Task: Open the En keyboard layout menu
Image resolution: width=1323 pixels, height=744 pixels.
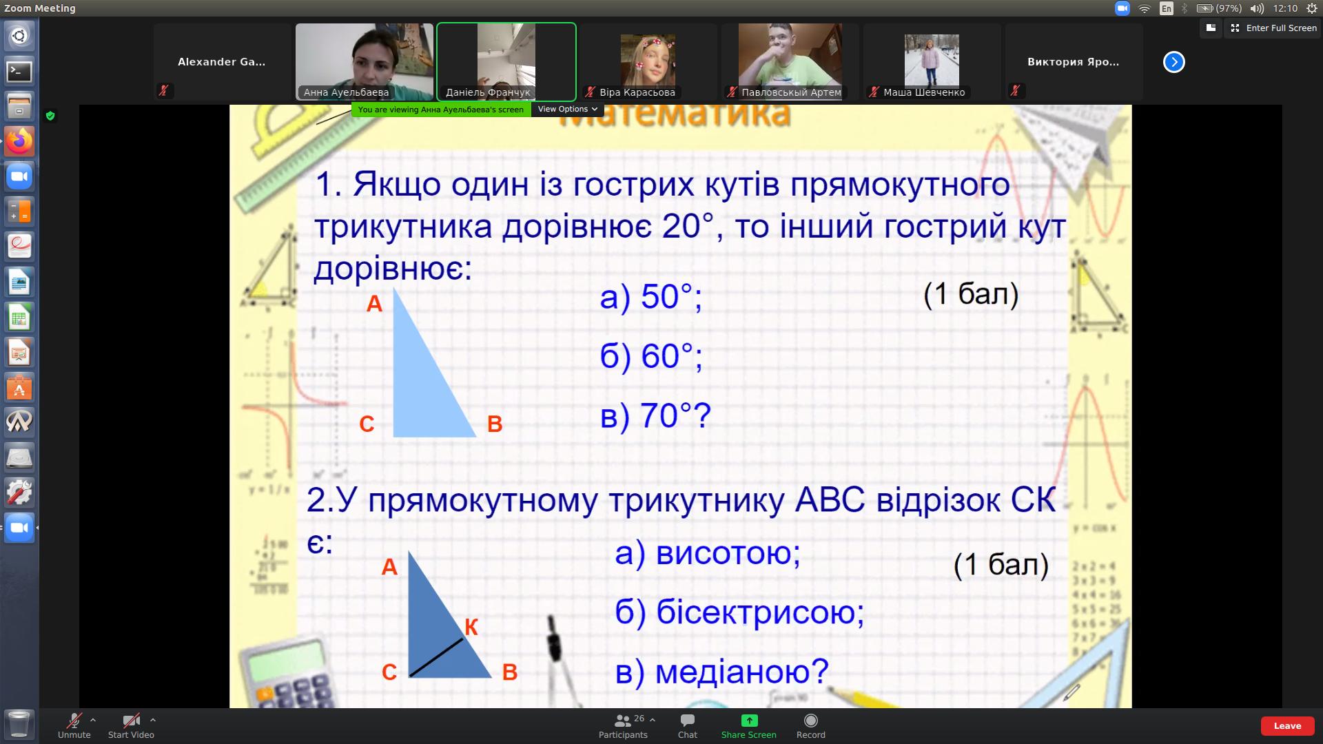Action: click(x=1166, y=8)
